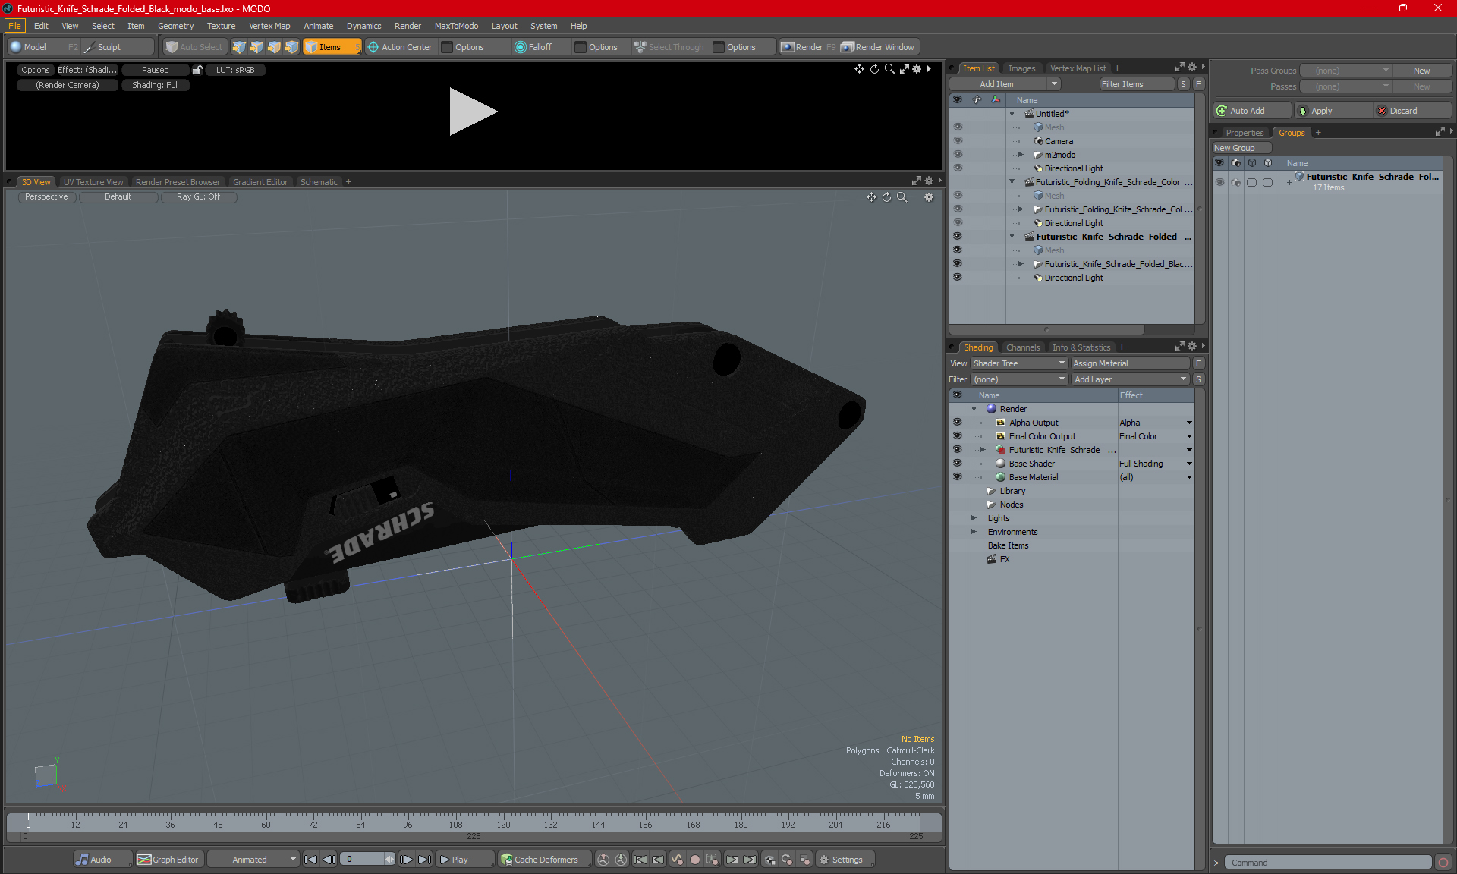Switch to the Schematic tab
The image size is (1457, 874).
point(319,182)
